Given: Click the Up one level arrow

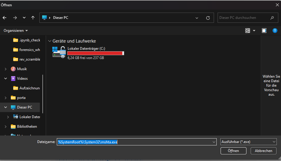Looking at the screenshot, I should (x=33, y=18).
